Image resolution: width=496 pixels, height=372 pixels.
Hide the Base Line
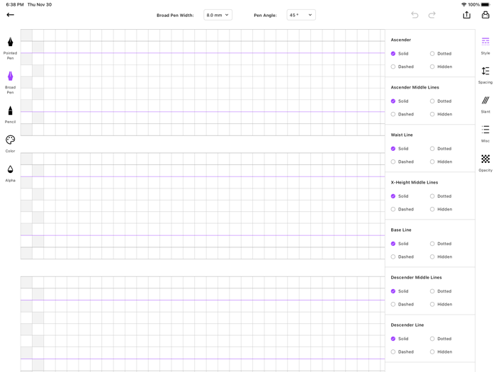pyautogui.click(x=441, y=257)
